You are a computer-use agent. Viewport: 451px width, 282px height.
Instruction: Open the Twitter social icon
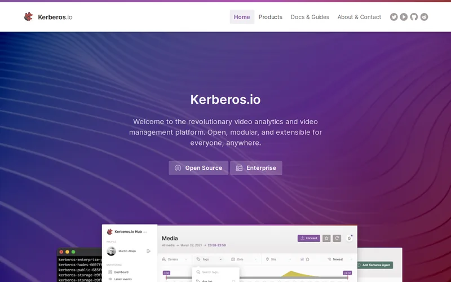[x=393, y=17]
